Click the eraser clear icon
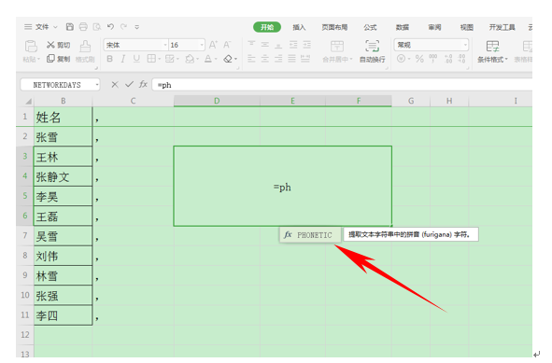The image size is (552, 363). [228, 59]
